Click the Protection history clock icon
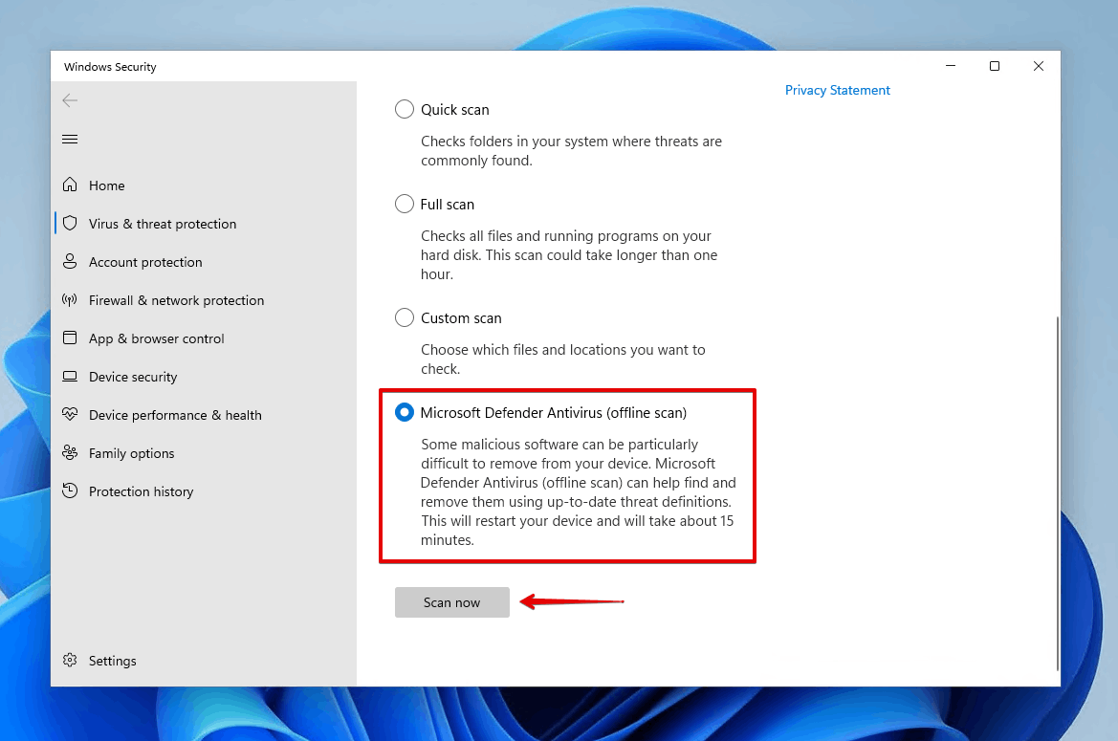Viewport: 1118px width, 741px height. pos(70,490)
